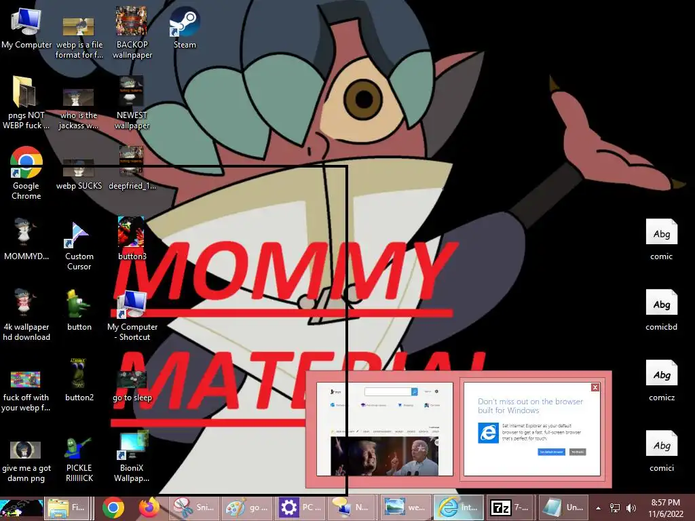Viewport: 695px width, 521px height.
Task: Select 'fuck off with your webp f...' file
Action: click(x=26, y=391)
